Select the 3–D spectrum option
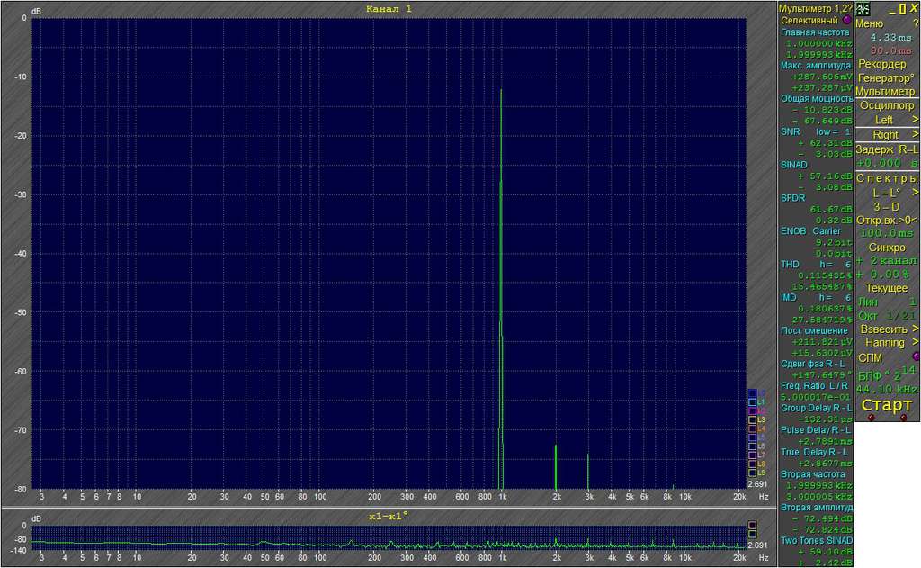Viewport: 921px width, 568px height. point(886,206)
